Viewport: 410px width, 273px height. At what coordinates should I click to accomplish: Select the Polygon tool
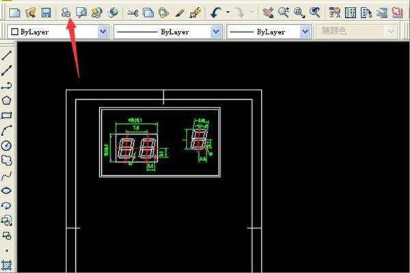pos(7,101)
